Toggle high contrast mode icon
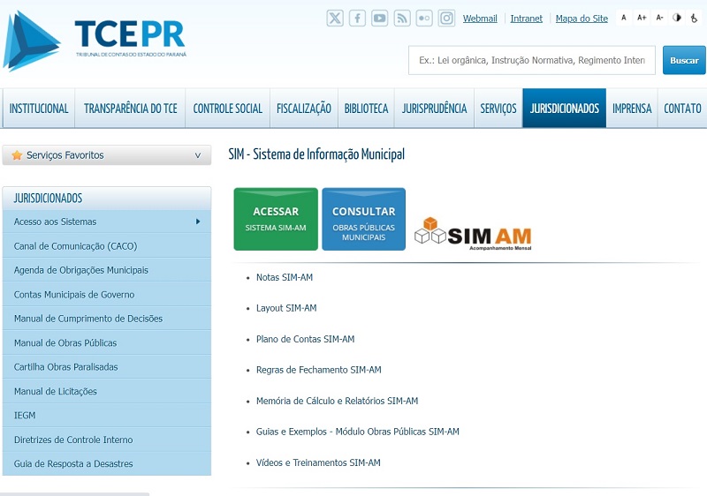707x496 pixels. [677, 18]
